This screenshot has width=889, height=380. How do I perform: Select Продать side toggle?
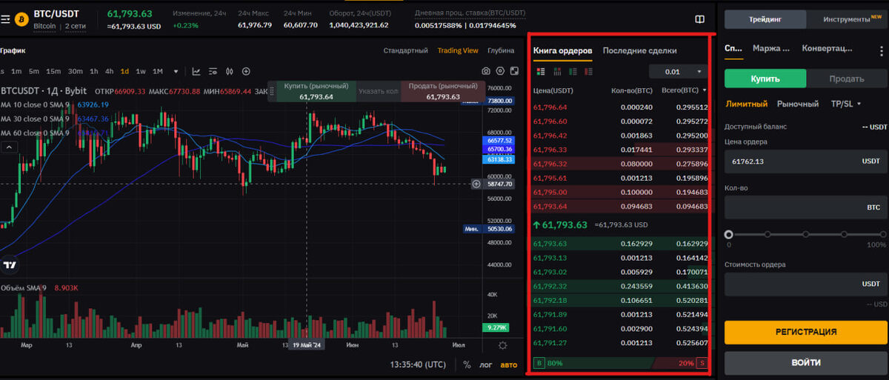pyautogui.click(x=846, y=79)
